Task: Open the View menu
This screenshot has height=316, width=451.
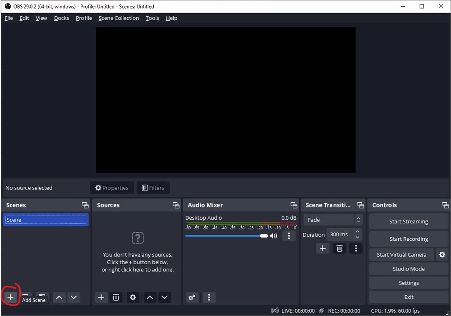Action: point(41,18)
